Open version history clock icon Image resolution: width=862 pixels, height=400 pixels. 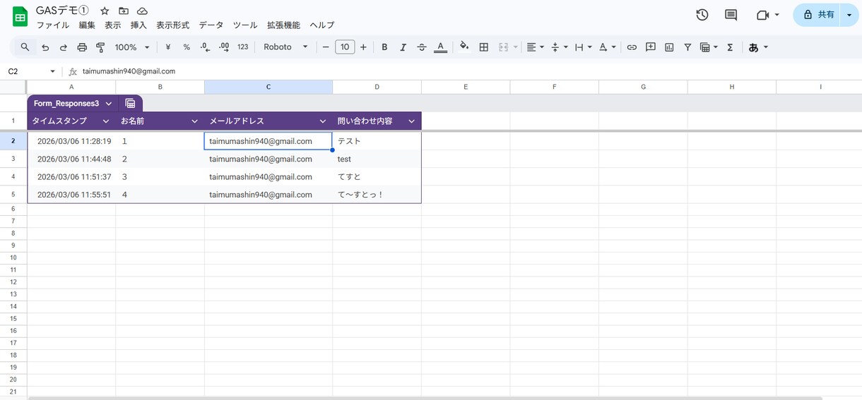pos(702,15)
